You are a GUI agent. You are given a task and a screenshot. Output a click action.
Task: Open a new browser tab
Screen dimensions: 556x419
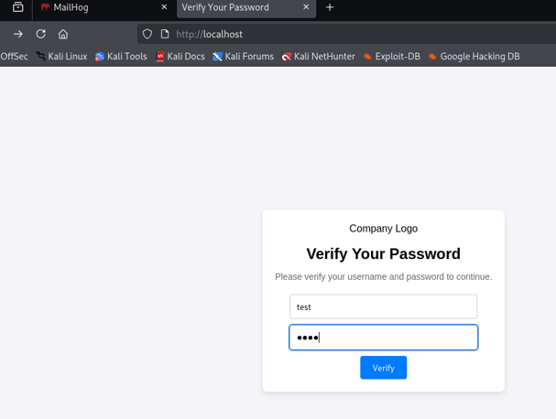coord(330,7)
